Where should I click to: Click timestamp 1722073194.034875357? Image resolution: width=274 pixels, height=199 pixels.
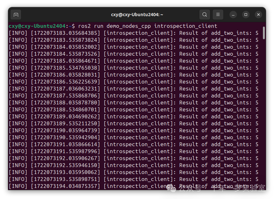pyautogui.click(x=65, y=186)
